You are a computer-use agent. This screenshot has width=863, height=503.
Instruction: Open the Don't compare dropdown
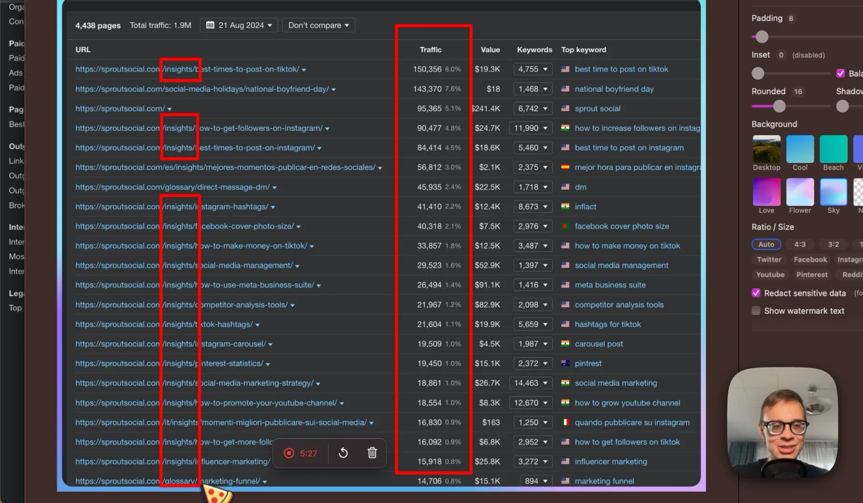pos(319,25)
